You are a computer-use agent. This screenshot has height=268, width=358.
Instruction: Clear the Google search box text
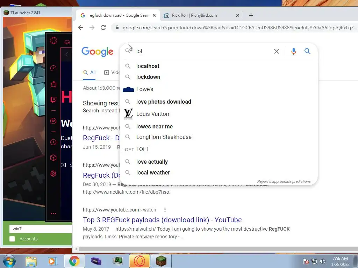(277, 51)
